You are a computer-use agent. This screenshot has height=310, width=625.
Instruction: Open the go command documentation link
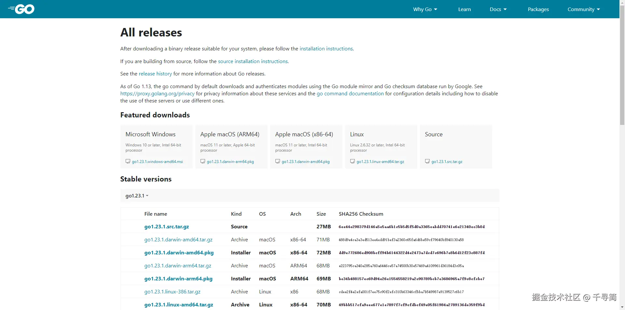(x=350, y=93)
